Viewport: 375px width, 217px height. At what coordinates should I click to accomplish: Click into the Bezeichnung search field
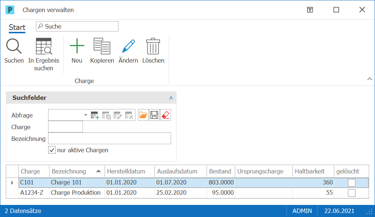[110, 138]
